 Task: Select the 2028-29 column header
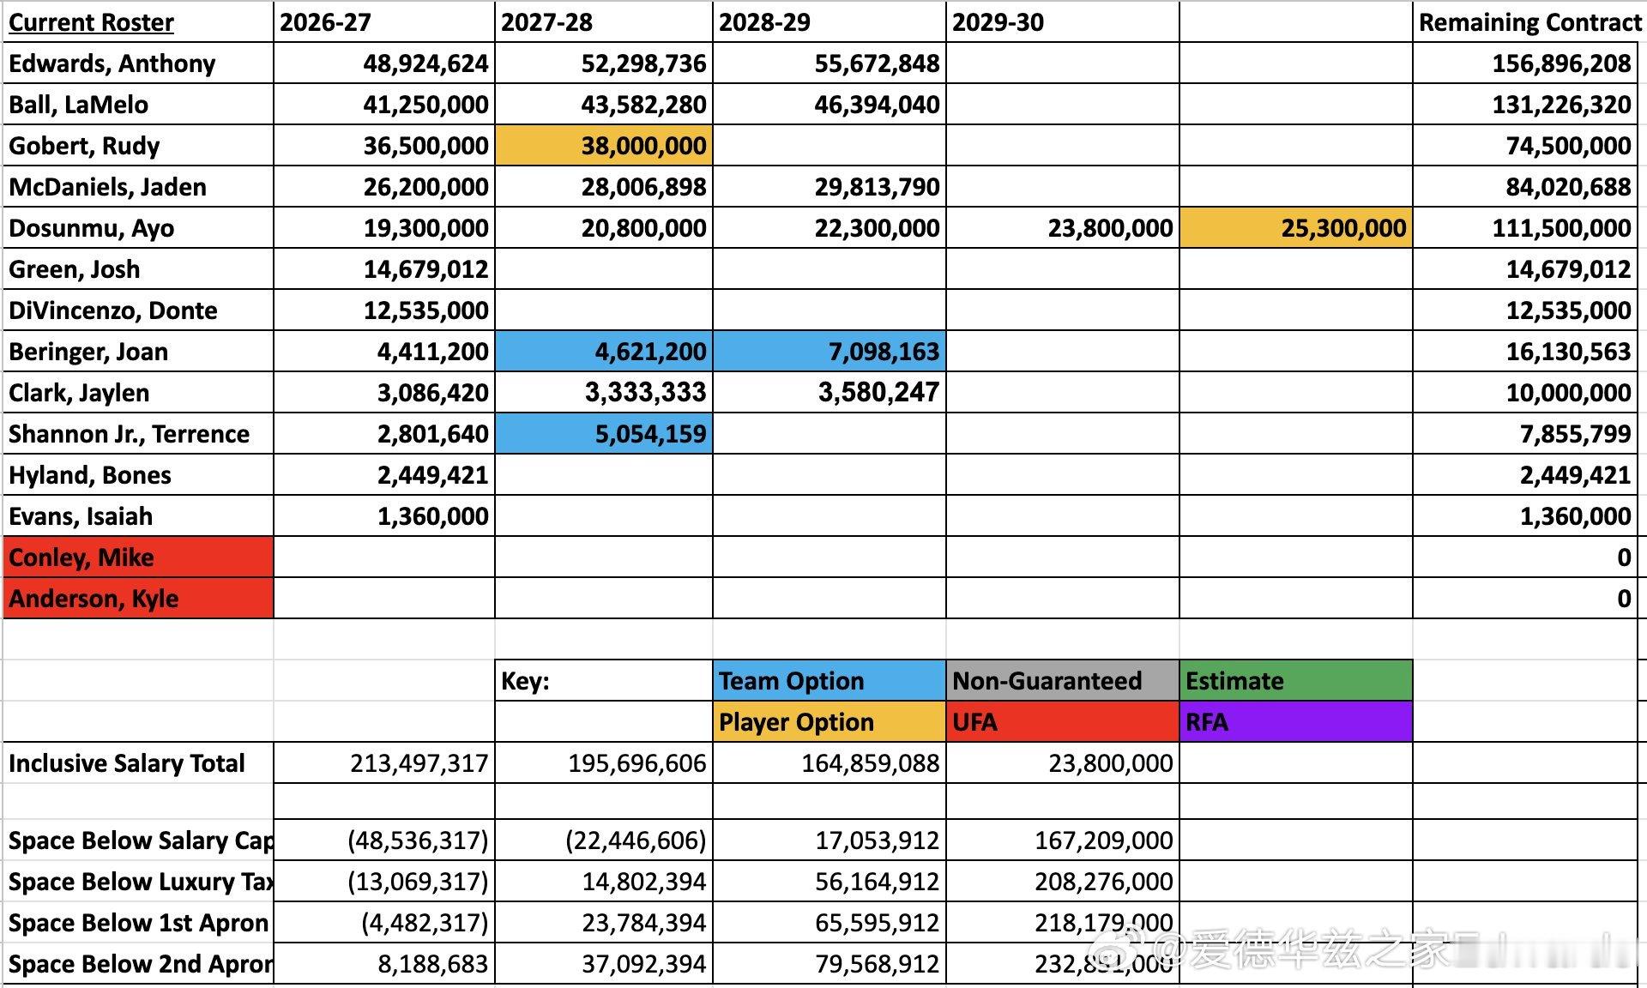(x=830, y=21)
